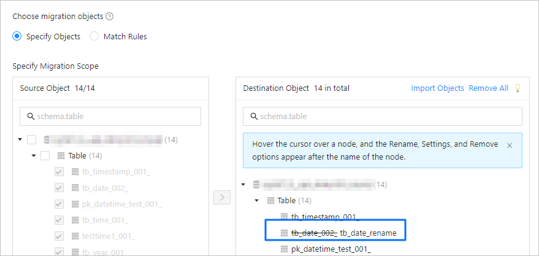The width and height of the screenshot is (539, 256).
Task: Select the Specify Objects radio button
Action: [x=17, y=36]
